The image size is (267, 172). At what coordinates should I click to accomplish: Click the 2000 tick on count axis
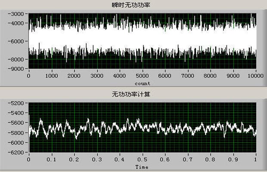click(x=74, y=76)
